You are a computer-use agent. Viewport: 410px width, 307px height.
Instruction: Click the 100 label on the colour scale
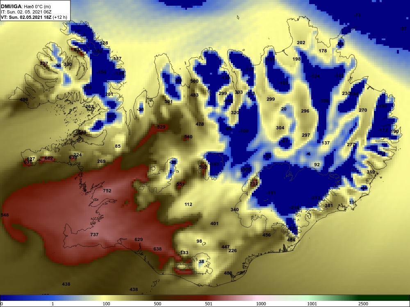click(106, 304)
